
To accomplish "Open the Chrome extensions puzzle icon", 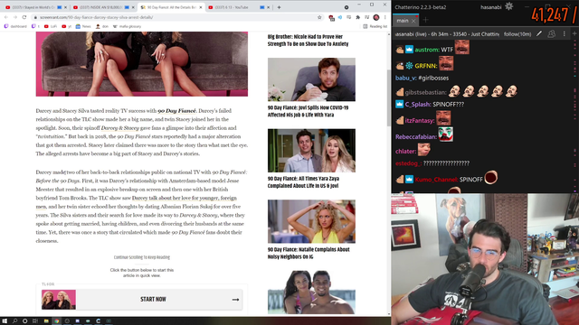I will coord(358,17).
